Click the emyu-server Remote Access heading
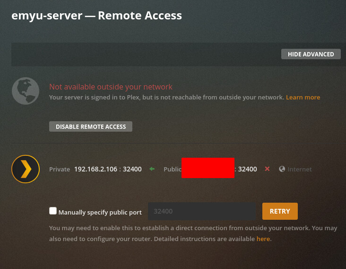Viewport: 346px width, 269px height. [96, 15]
